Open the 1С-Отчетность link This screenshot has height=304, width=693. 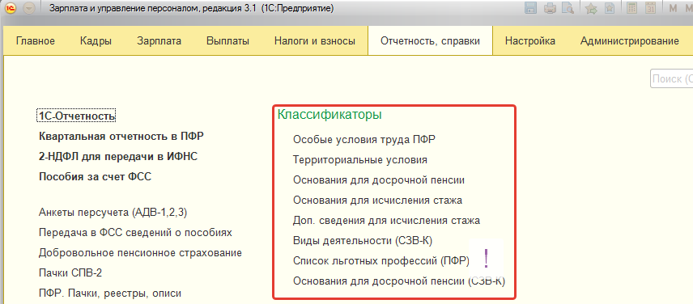coord(77,116)
